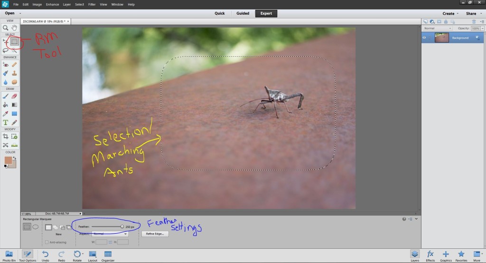The height and width of the screenshot is (263, 486).
Task: Click the Feather slider handle
Action: point(122,227)
